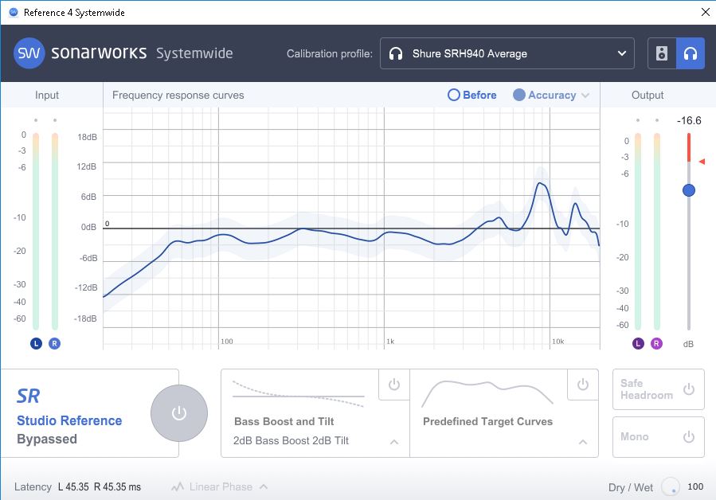Screen dimensions: 716x500
Task: Click the Sonarworks SW logo
Action: 29,53
